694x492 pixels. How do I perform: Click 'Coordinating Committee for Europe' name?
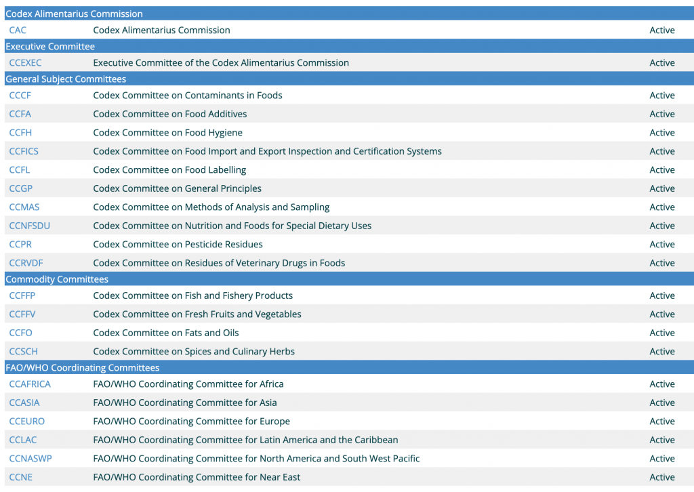(x=214, y=421)
